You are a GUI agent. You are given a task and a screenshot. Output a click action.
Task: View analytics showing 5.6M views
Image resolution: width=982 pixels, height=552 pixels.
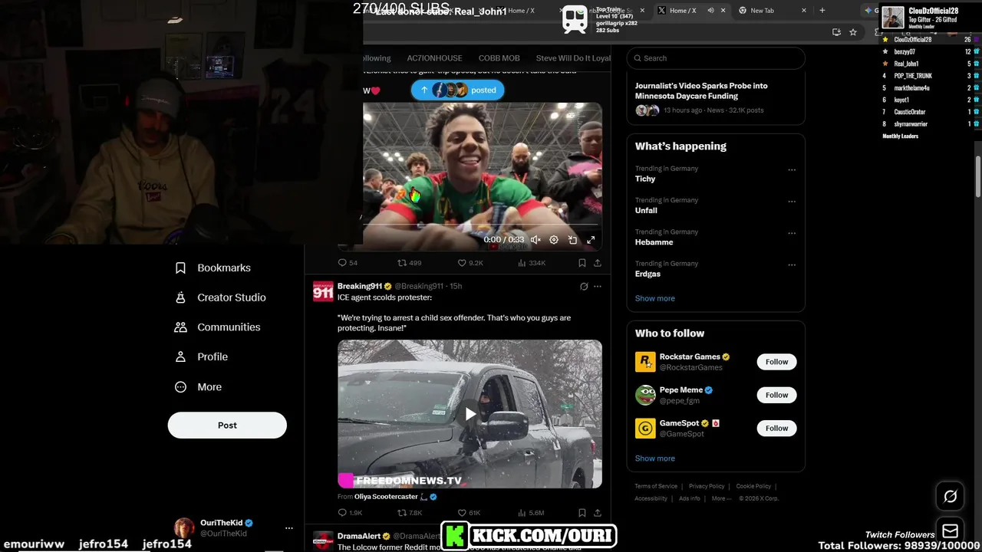pos(531,513)
